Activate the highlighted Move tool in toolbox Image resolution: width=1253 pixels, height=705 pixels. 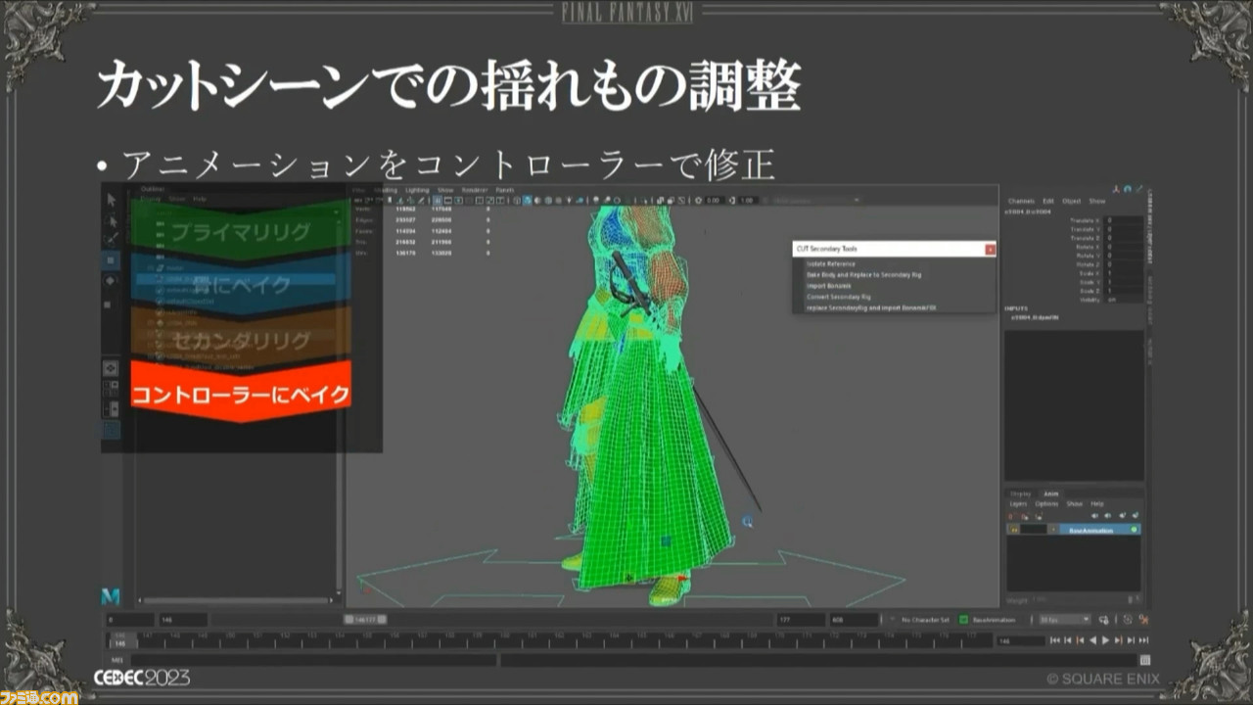click(112, 260)
